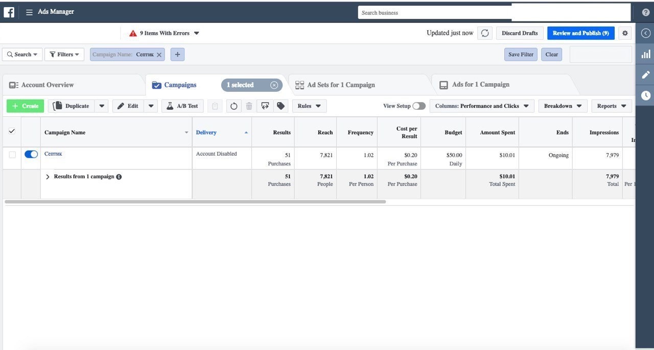Open the charts bar graph sidebar icon
The image size is (654, 350).
[x=646, y=54]
